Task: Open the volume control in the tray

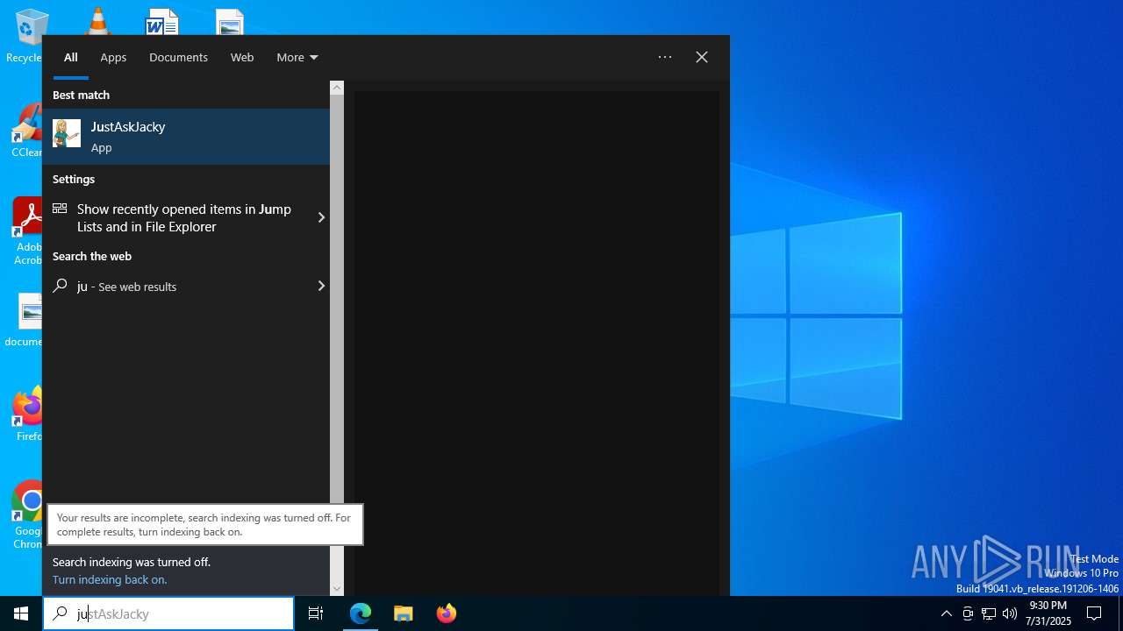Action: 1010,613
